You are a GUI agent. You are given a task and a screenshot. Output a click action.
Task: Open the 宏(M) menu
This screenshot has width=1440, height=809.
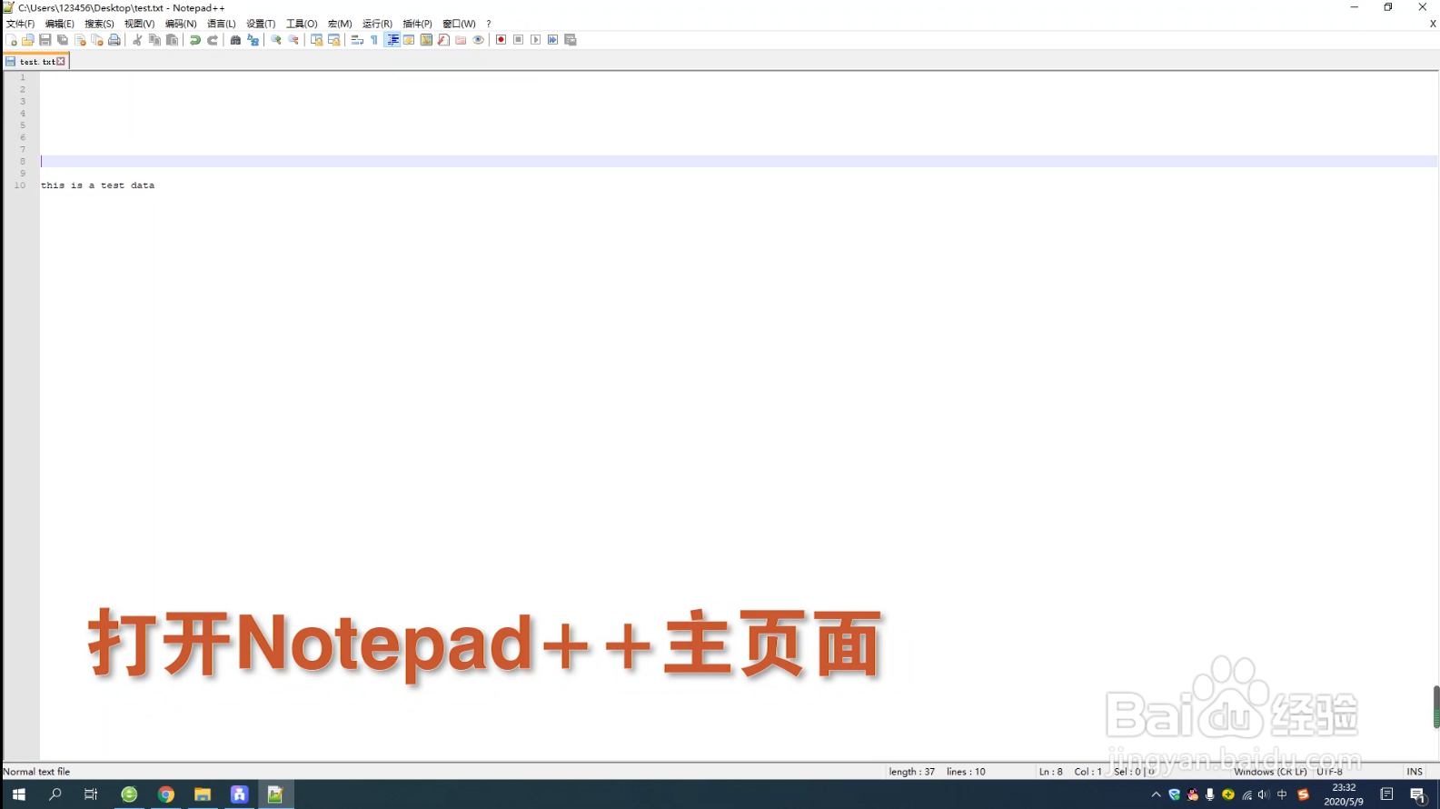(x=340, y=24)
